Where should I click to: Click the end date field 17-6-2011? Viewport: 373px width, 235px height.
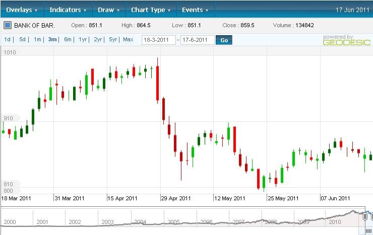[197, 40]
